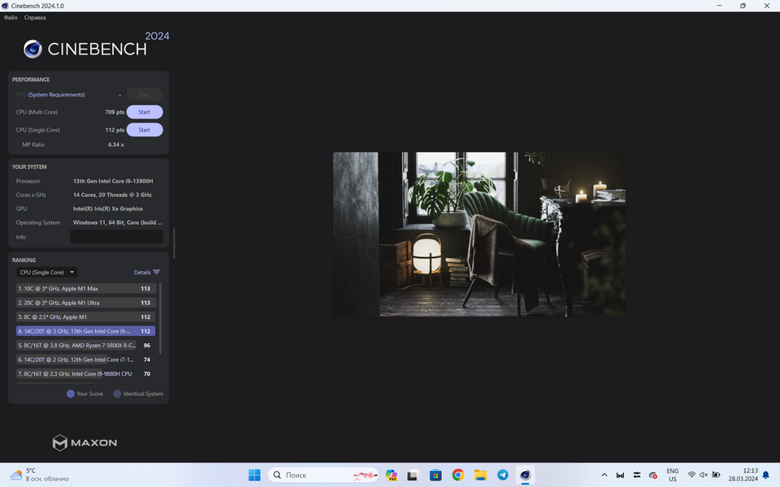The image size is (780, 487).
Task: Open the Windows Start menu
Action: tap(254, 475)
